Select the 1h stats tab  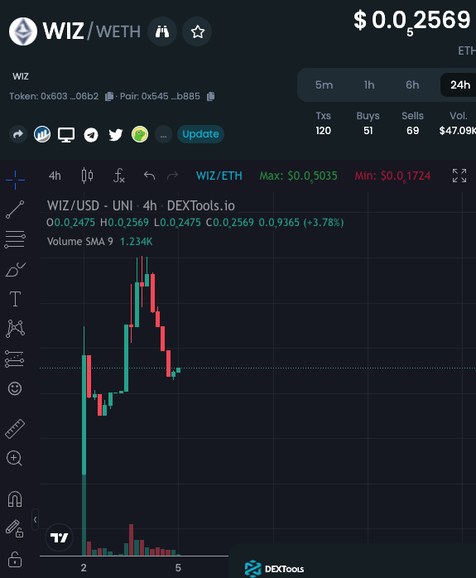[x=369, y=84]
